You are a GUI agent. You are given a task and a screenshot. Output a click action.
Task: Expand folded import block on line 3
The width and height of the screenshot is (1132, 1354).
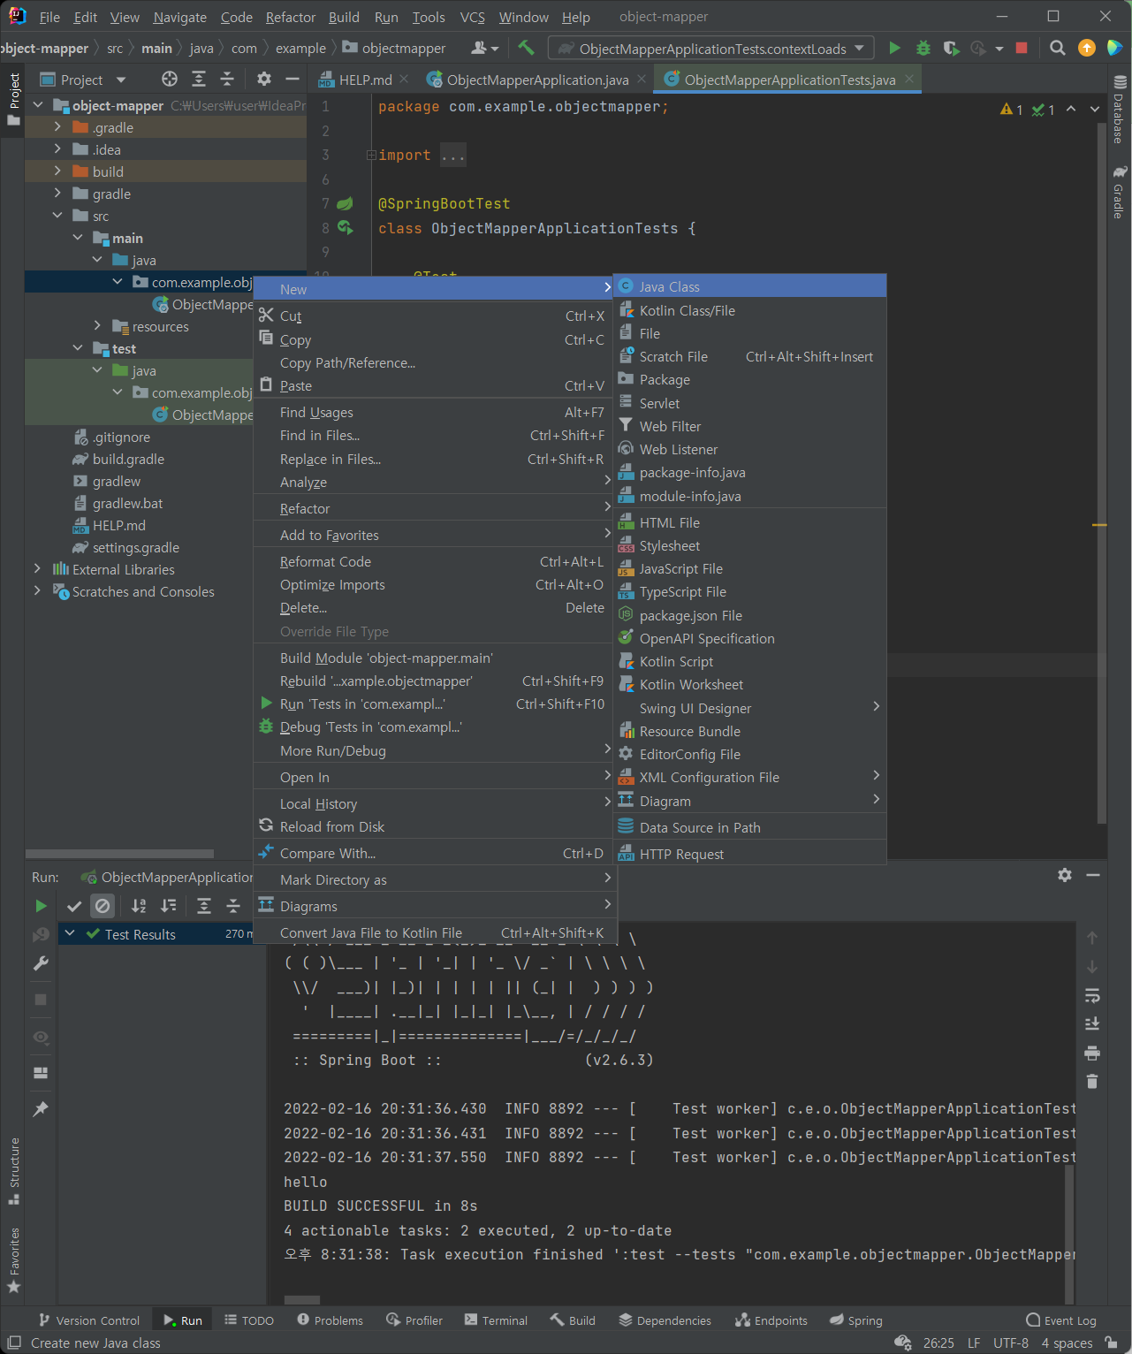371,156
